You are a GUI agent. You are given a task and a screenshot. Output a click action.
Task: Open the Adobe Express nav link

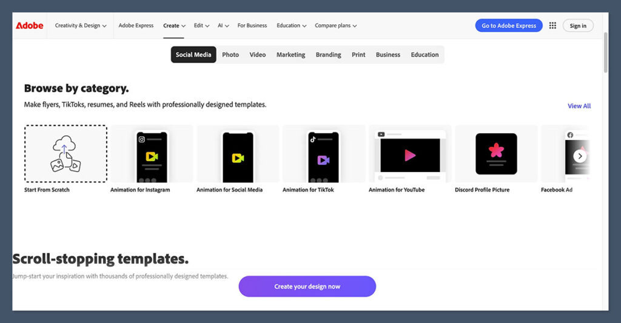click(x=136, y=25)
